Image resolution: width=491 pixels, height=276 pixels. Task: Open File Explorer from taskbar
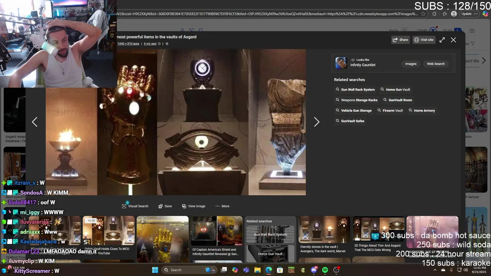pyautogui.click(x=257, y=270)
